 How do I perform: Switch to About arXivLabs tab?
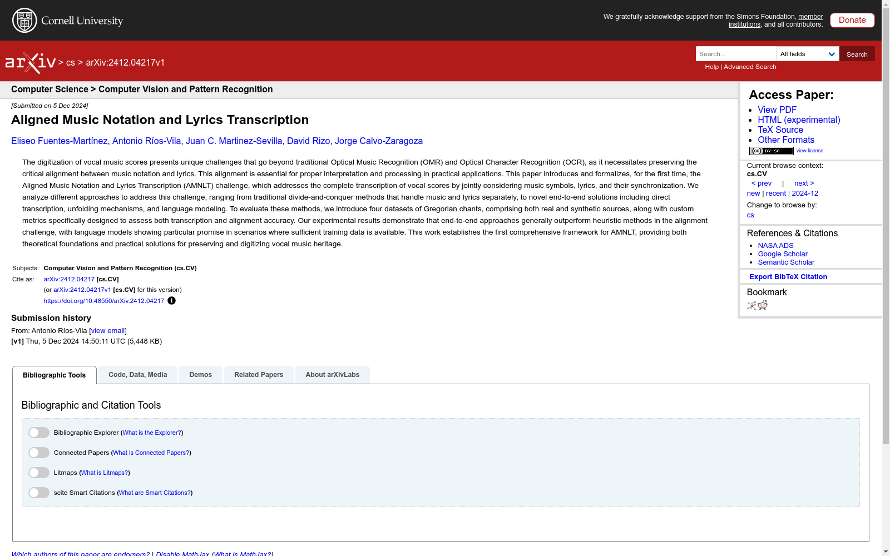333,375
